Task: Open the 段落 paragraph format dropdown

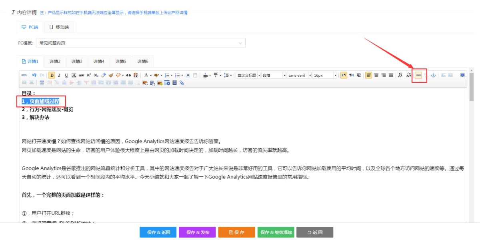Action: [274, 75]
